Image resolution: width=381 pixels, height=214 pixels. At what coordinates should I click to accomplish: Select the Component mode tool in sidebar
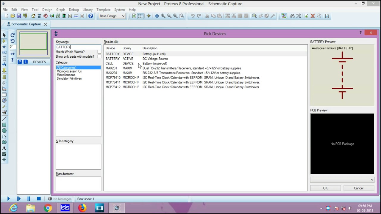point(4,41)
